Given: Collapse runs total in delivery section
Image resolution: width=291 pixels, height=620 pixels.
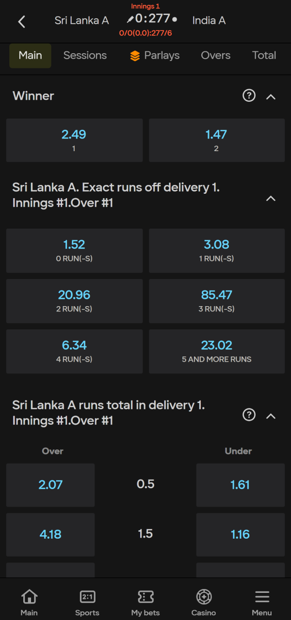Looking at the screenshot, I should pyautogui.click(x=271, y=416).
